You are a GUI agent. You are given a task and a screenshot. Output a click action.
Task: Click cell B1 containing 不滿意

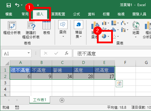coord(41,70)
